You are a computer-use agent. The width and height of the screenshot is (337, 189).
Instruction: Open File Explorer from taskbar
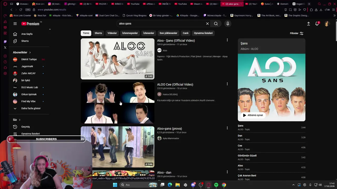click(177, 185)
